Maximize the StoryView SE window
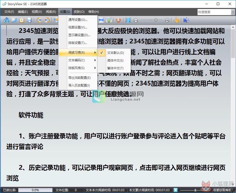The image size is (236, 193). 218,4
